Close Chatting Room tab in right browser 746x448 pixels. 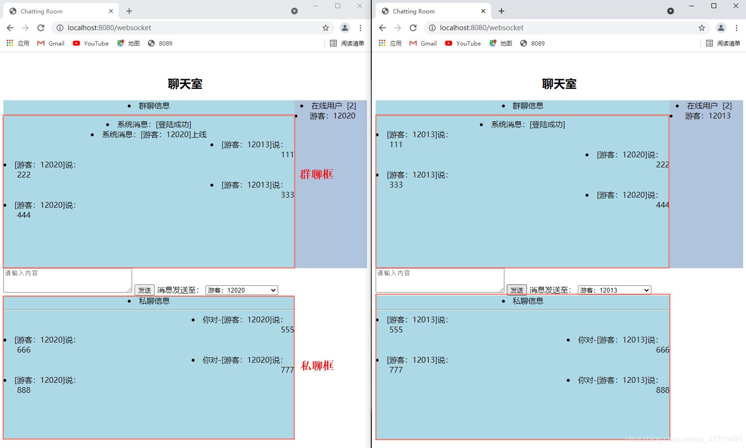coord(483,11)
